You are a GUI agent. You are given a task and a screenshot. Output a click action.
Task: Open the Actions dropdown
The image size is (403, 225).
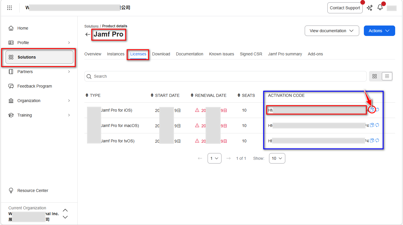click(379, 31)
